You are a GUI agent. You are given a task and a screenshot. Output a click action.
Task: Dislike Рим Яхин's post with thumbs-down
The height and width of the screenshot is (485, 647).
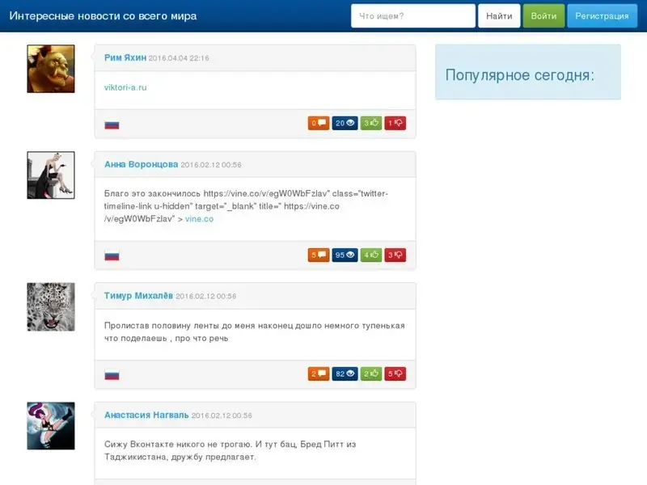coord(395,124)
